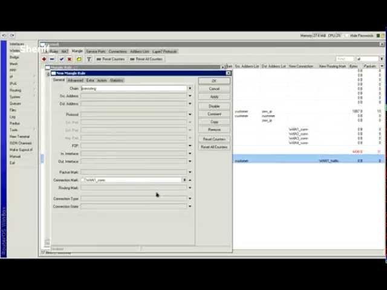387x290 pixels.
Task: Expand the P2P field
Action: (x=190, y=146)
